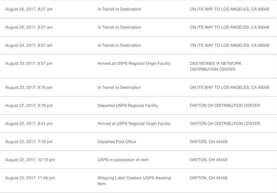Click USPS in possession of item status
The height and width of the screenshot is (193, 277).
point(123,160)
